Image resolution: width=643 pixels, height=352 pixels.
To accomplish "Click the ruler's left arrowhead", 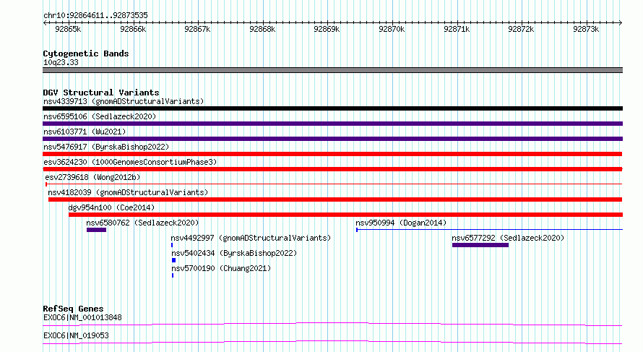I will pyautogui.click(x=45, y=22).
